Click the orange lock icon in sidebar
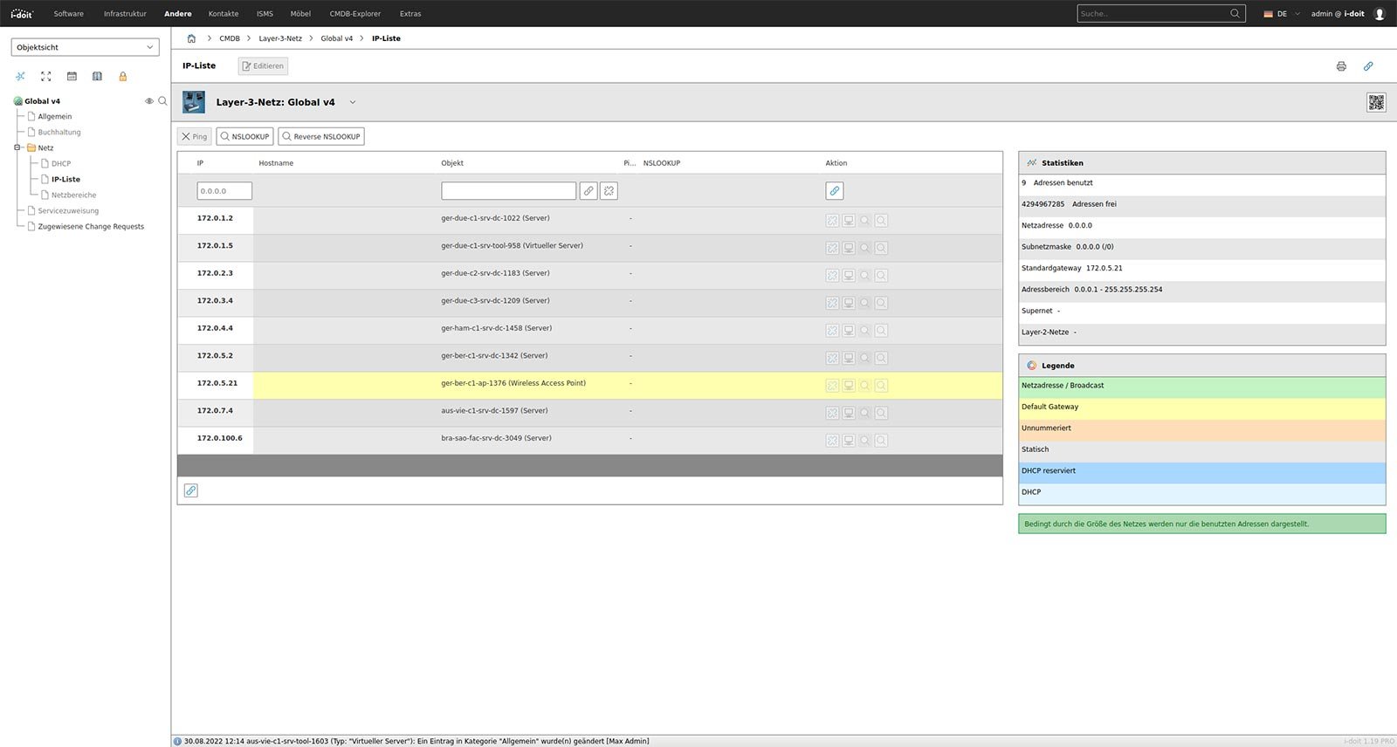Viewport: 1397px width, 747px height. 123,77
